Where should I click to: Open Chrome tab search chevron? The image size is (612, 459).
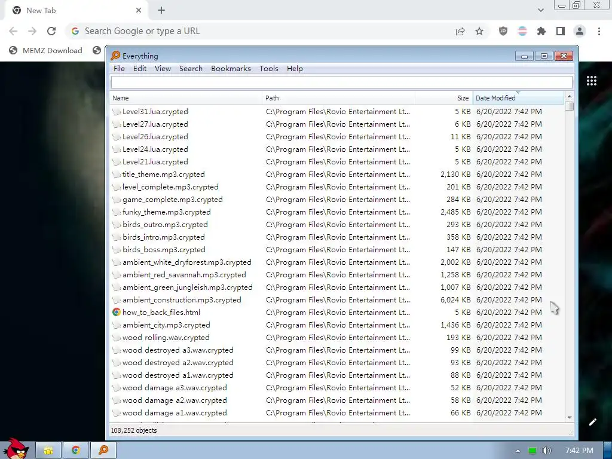pos(540,11)
